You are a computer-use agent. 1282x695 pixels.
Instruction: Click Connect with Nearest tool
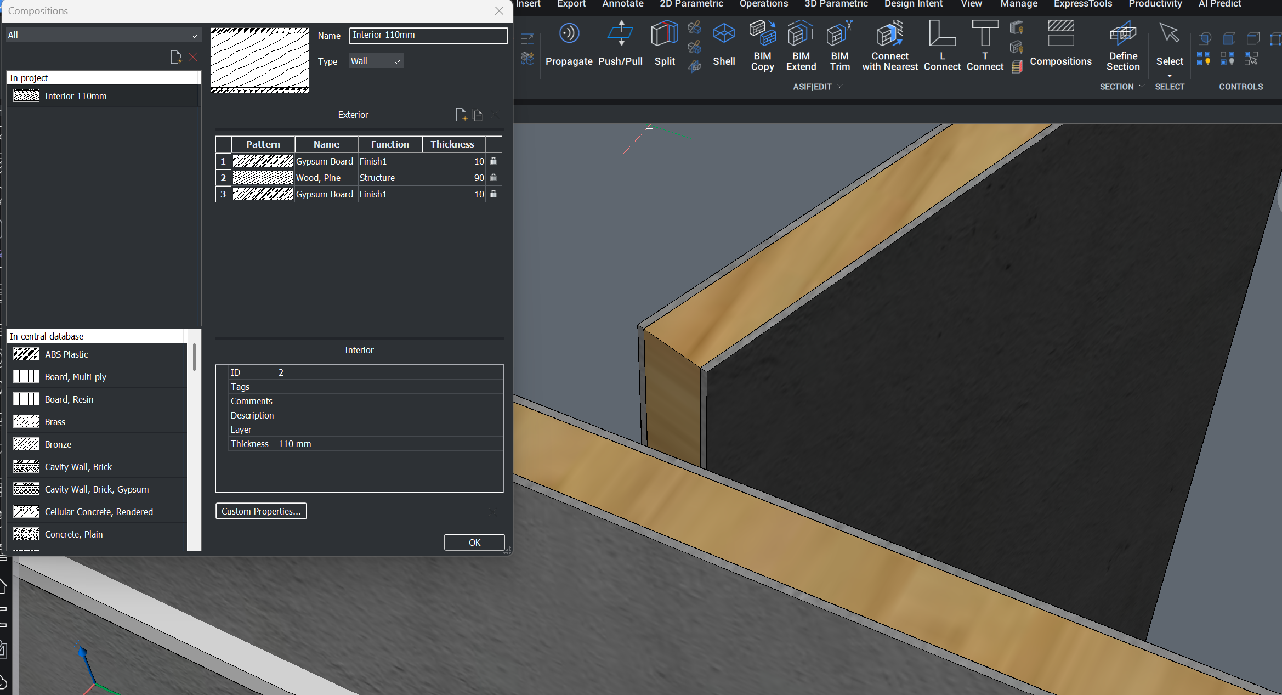click(x=890, y=46)
